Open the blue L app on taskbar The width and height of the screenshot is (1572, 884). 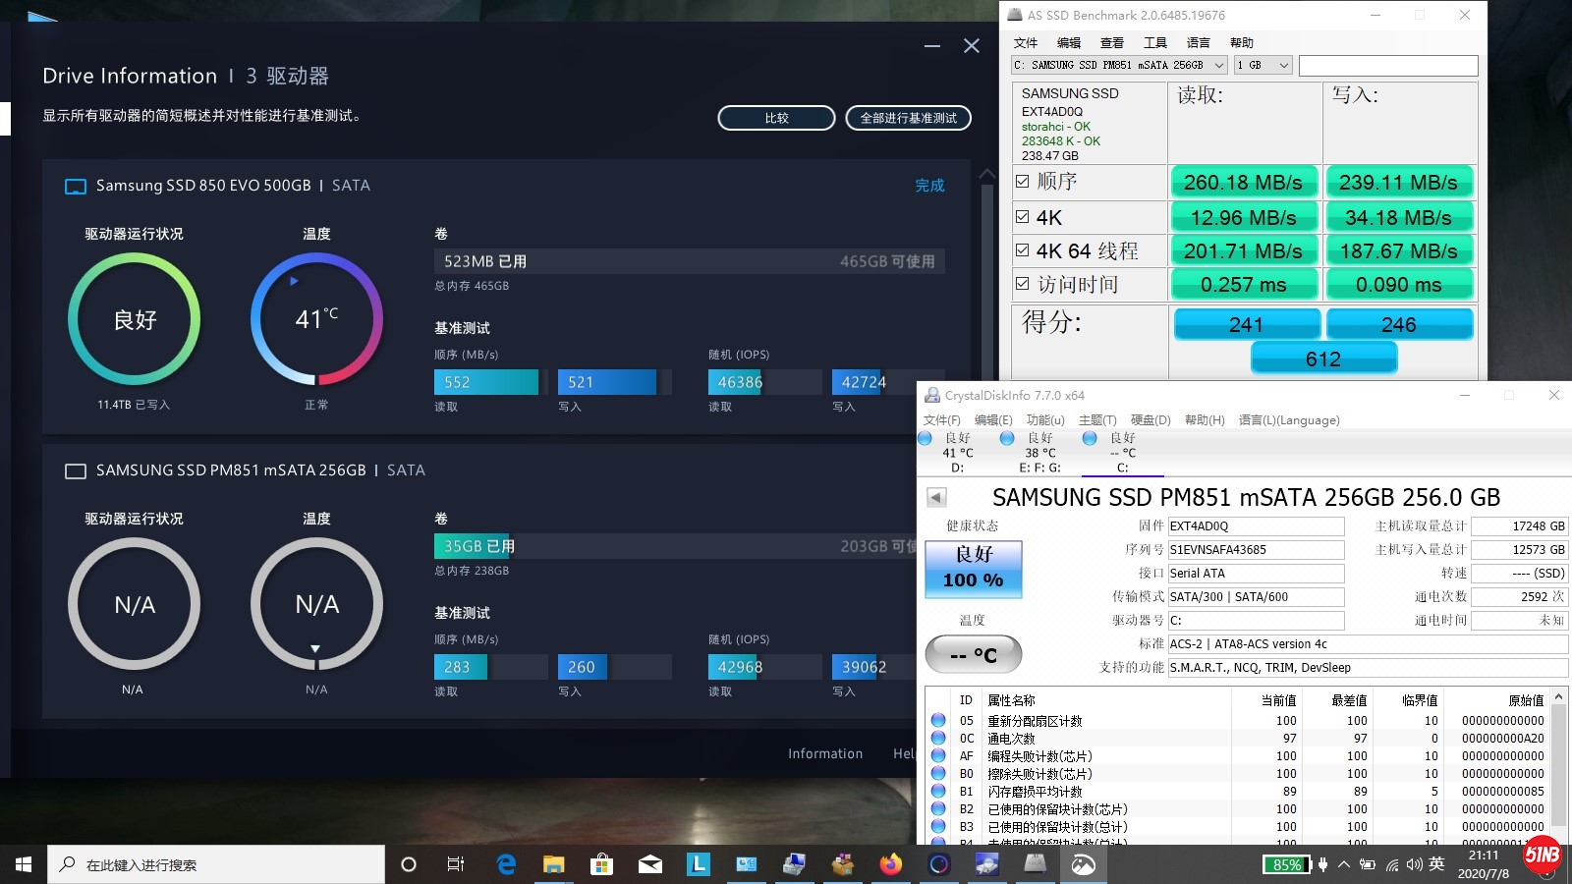[x=698, y=864]
